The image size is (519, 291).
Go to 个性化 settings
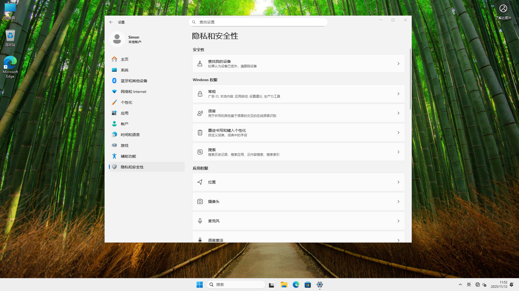127,102
